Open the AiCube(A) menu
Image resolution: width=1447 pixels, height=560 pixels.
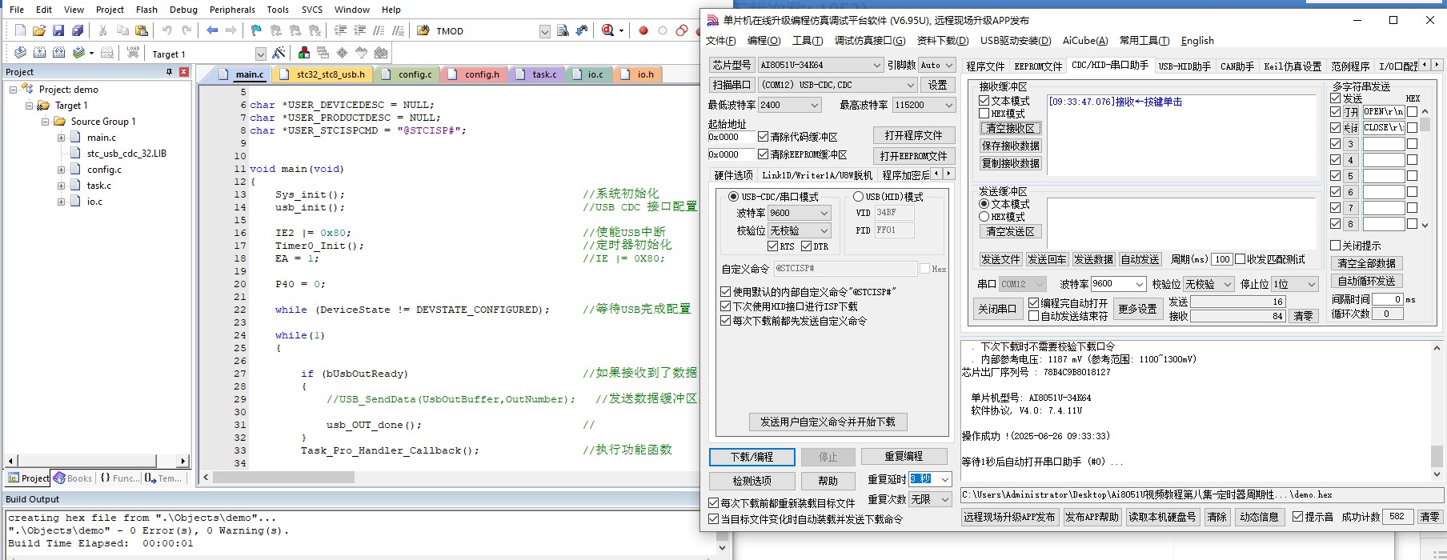tap(1084, 41)
